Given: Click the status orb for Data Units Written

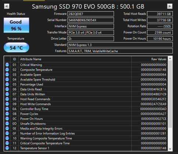Looking at the screenshot, I should (7, 94).
